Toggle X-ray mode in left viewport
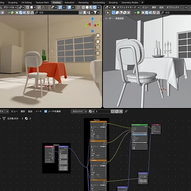 coord(78,7)
